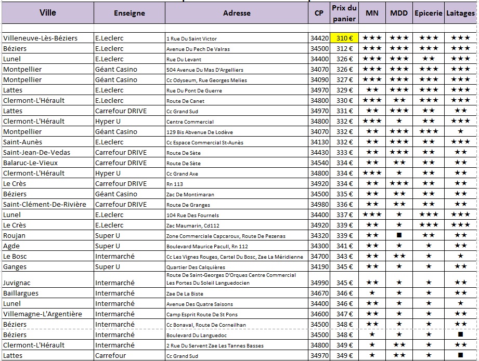The width and height of the screenshot is (479, 361).
Task: Select the "CP" column header
Action: [319, 13]
